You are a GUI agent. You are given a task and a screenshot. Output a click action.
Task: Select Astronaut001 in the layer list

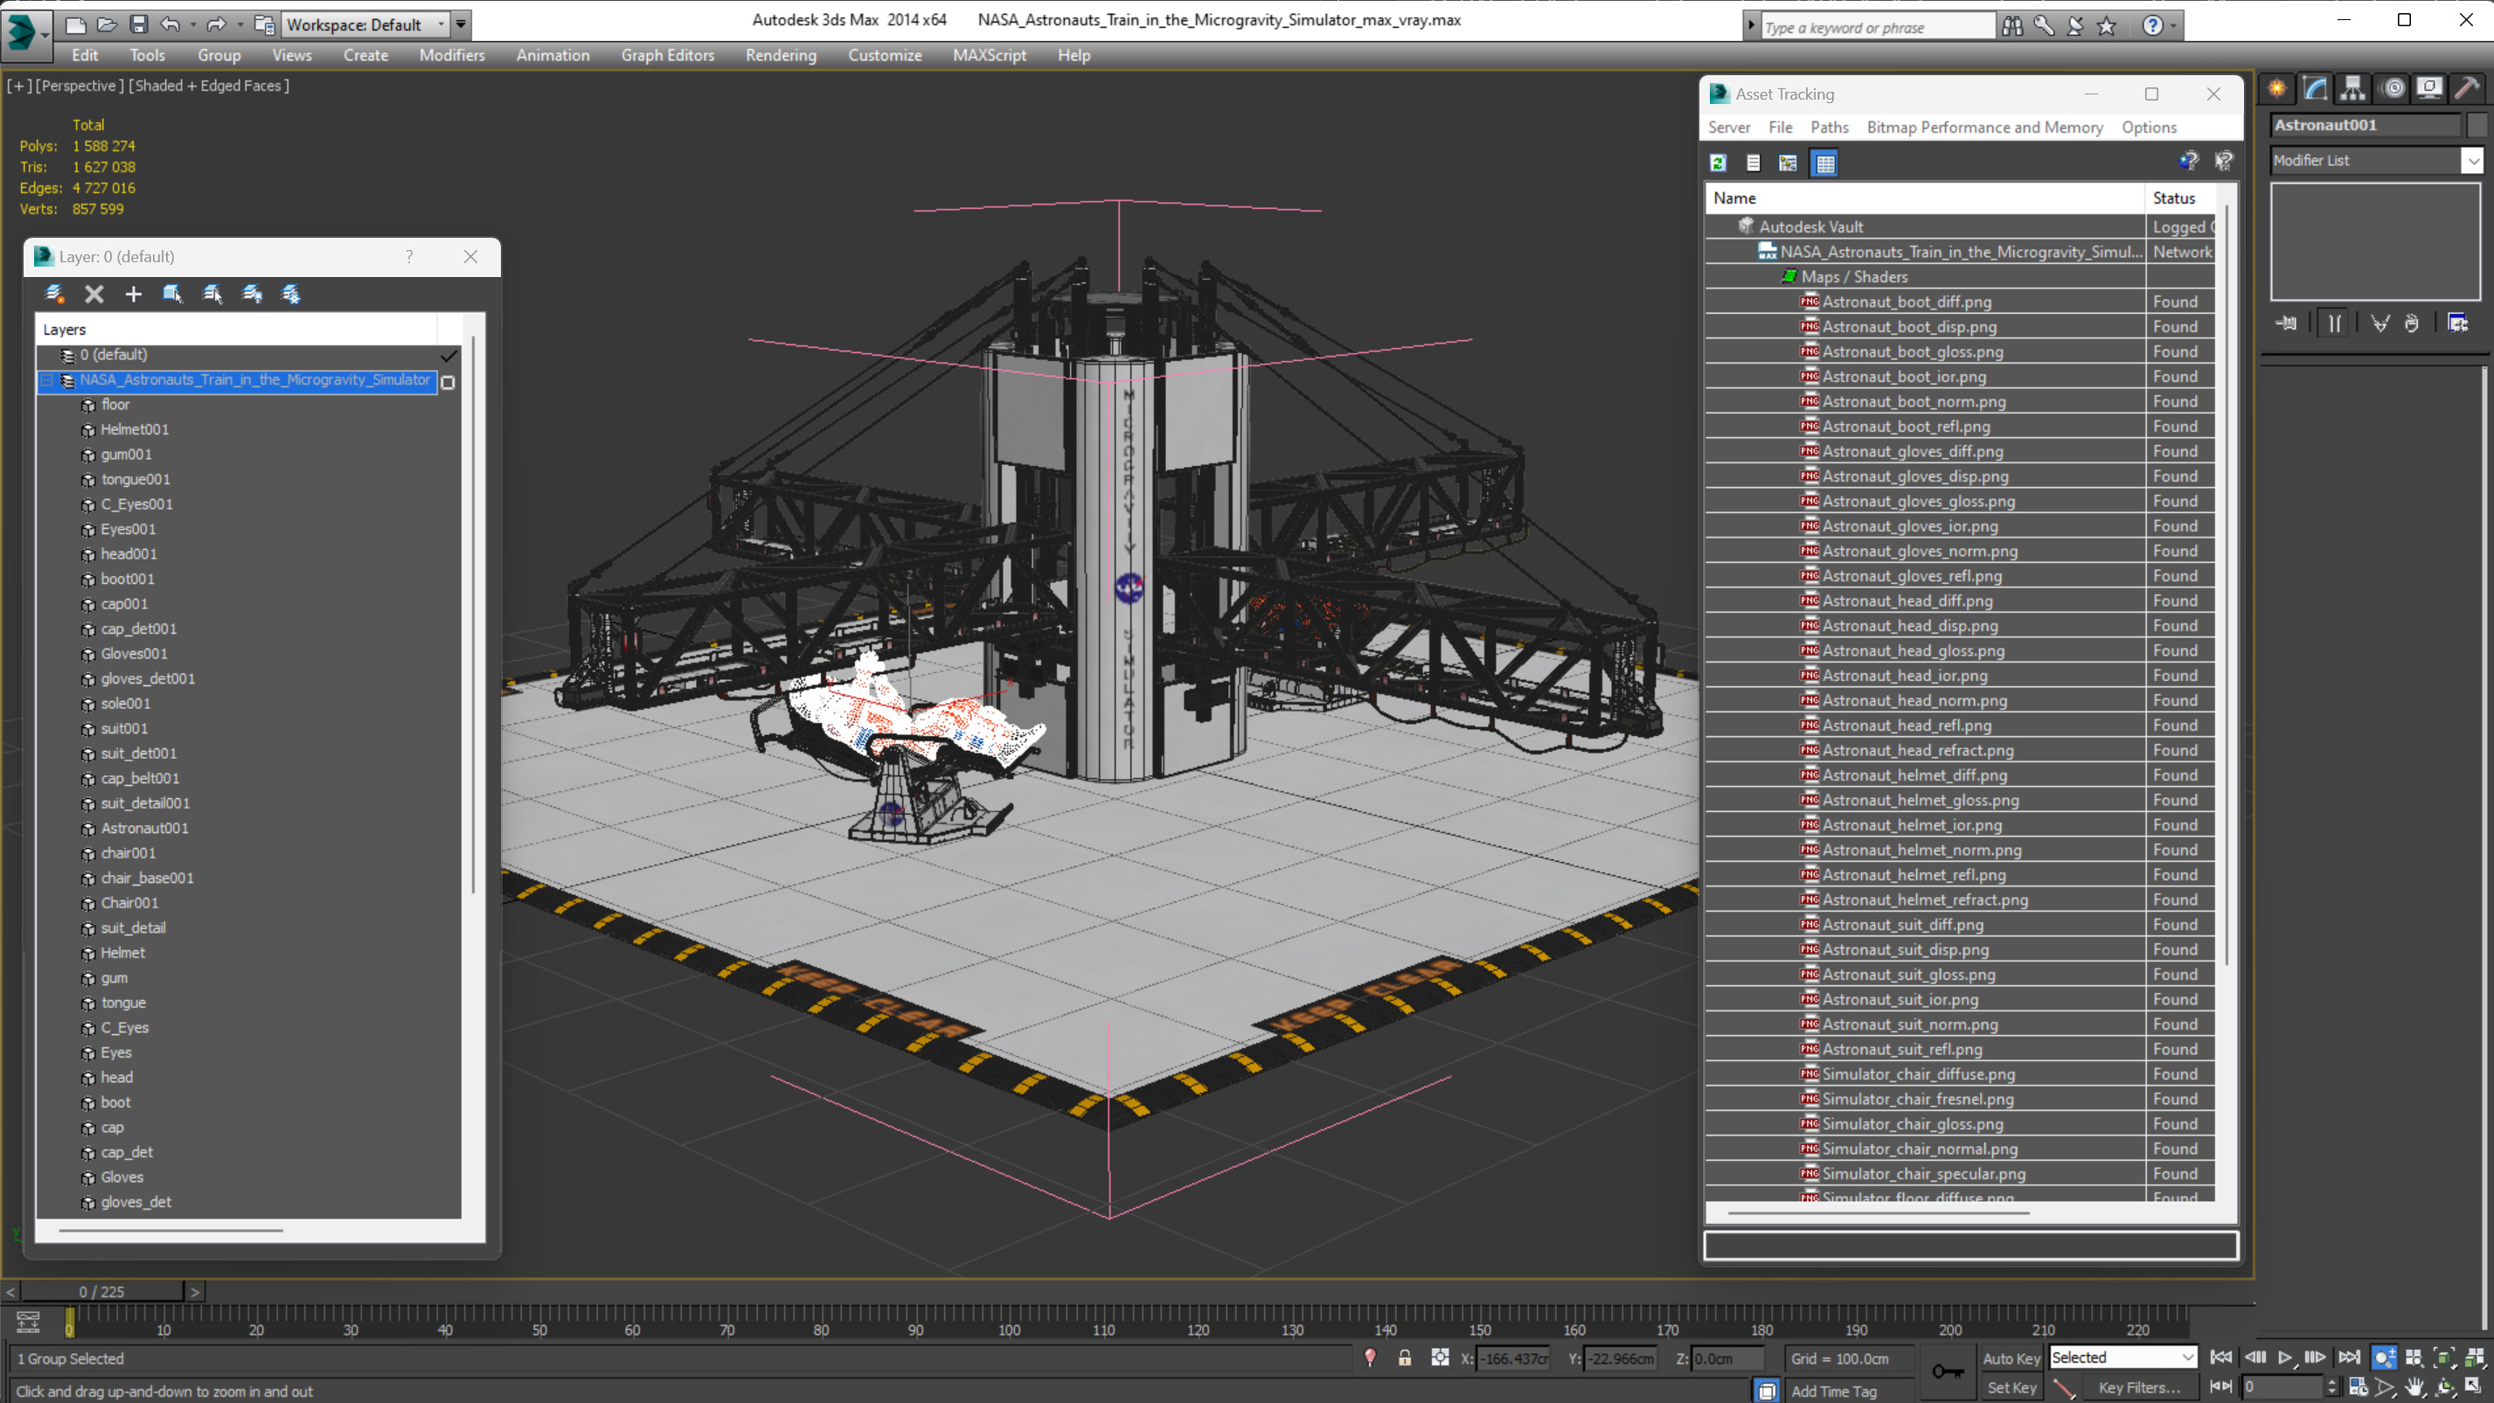(144, 828)
